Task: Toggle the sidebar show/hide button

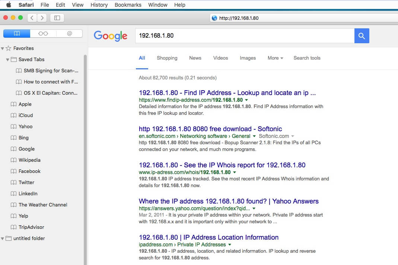Action: [57, 18]
